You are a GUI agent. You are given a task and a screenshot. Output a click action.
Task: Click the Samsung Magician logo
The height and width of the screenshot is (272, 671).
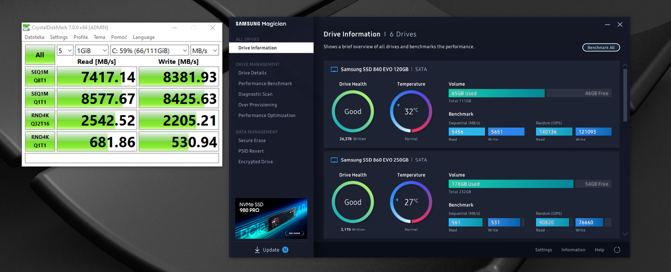261,24
